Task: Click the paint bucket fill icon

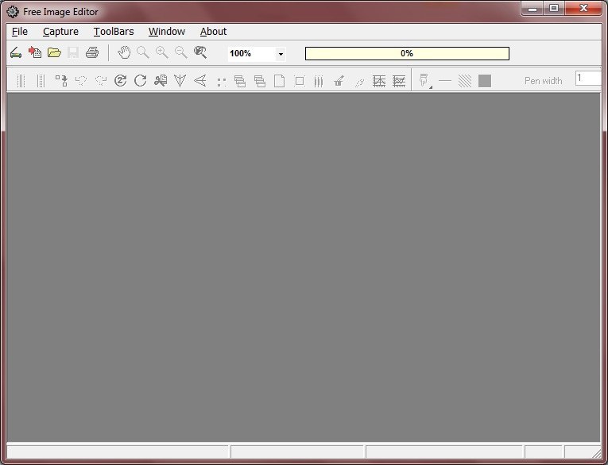Action: tap(339, 81)
